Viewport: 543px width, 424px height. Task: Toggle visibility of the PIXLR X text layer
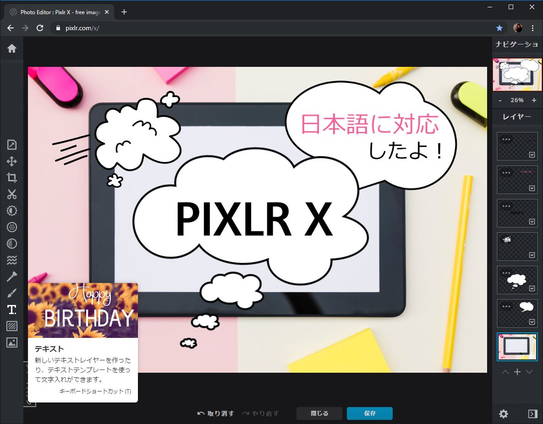coord(532,222)
